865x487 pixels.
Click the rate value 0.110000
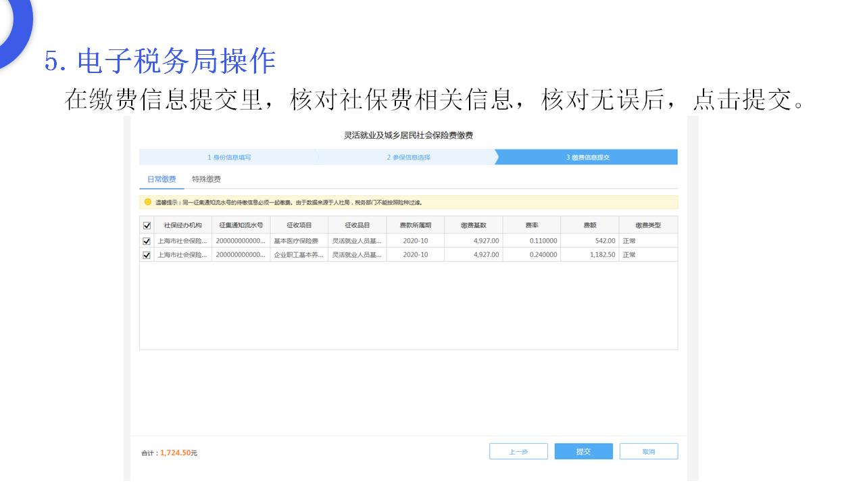click(x=543, y=241)
